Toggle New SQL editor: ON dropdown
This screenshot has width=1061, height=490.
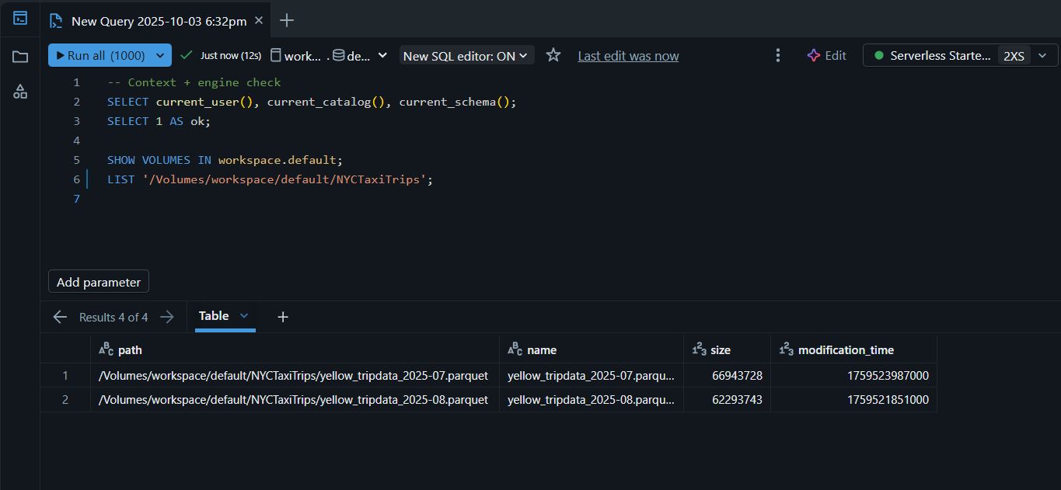pos(466,56)
